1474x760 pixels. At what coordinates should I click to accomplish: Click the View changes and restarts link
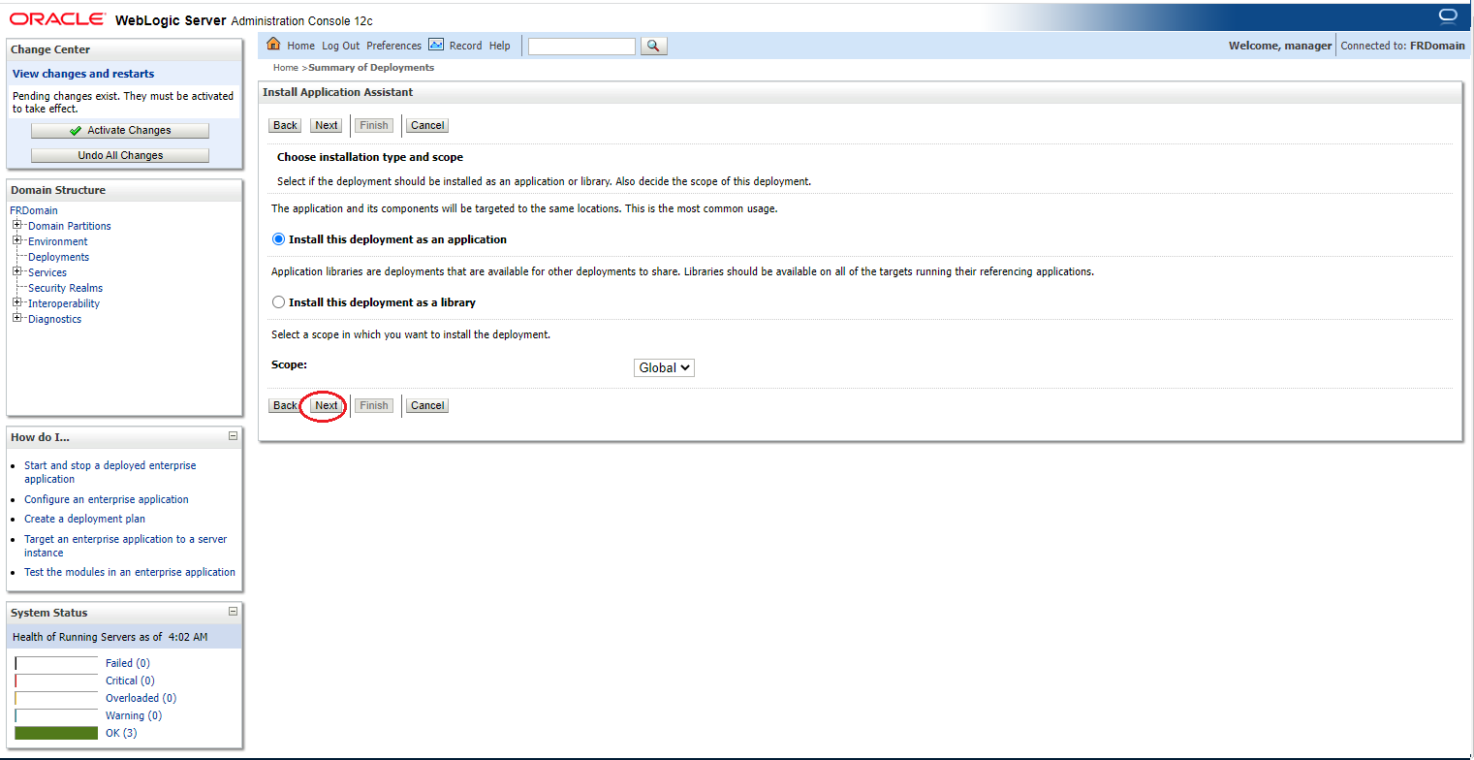(x=83, y=74)
